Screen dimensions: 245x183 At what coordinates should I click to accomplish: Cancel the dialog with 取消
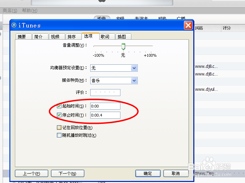click(176, 174)
